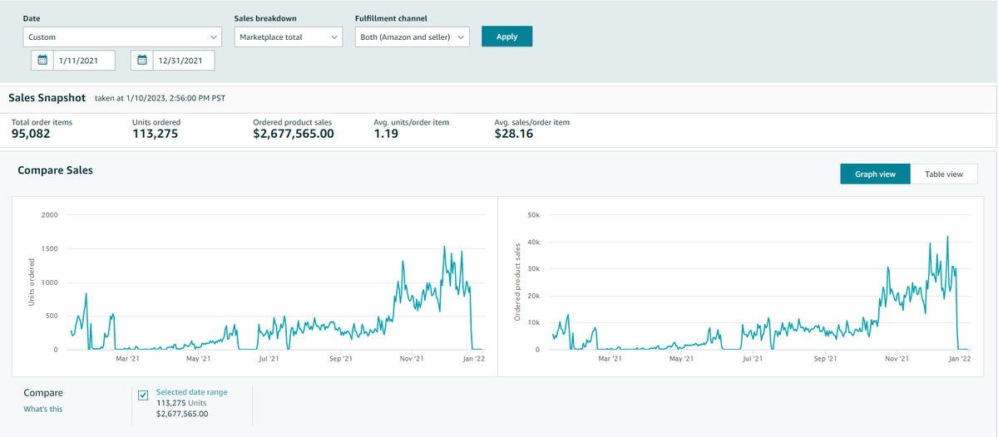Click the 2000 axis value on units chart

tap(49, 215)
